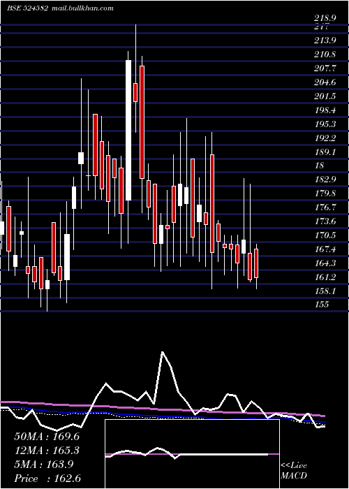Select the 158.1 price axis label
Image resolution: width=349 pixels, height=489 pixels.
(x=325, y=291)
